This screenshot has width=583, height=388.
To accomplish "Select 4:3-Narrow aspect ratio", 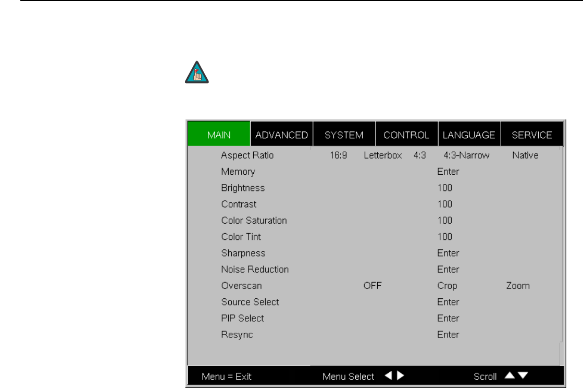I will click(466, 155).
